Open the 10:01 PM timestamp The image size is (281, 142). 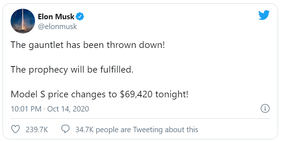(26, 109)
